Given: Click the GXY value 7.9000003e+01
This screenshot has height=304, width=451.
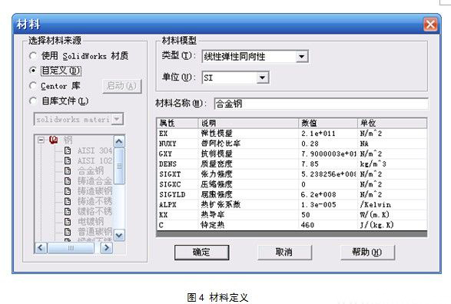Looking at the screenshot, I should [329, 154].
